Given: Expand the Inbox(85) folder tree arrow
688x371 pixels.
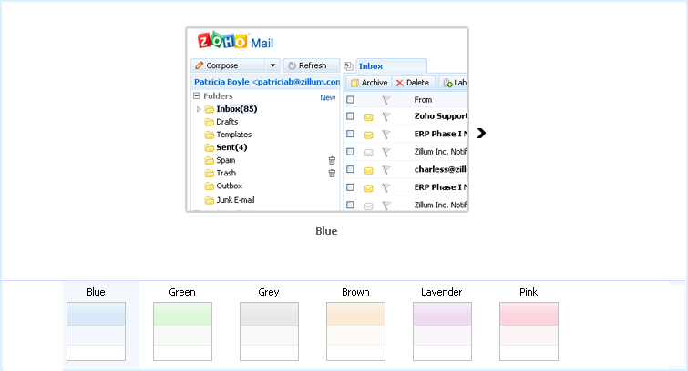Looking at the screenshot, I should click(x=199, y=109).
